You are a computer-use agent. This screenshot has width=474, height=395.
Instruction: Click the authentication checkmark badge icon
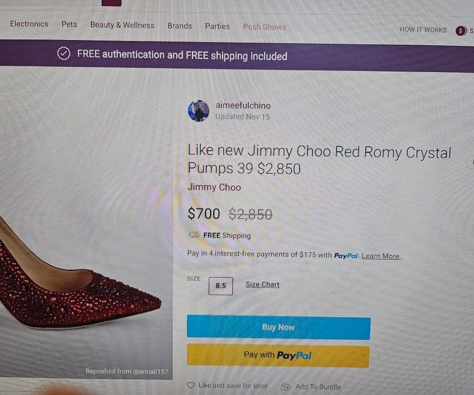click(64, 54)
